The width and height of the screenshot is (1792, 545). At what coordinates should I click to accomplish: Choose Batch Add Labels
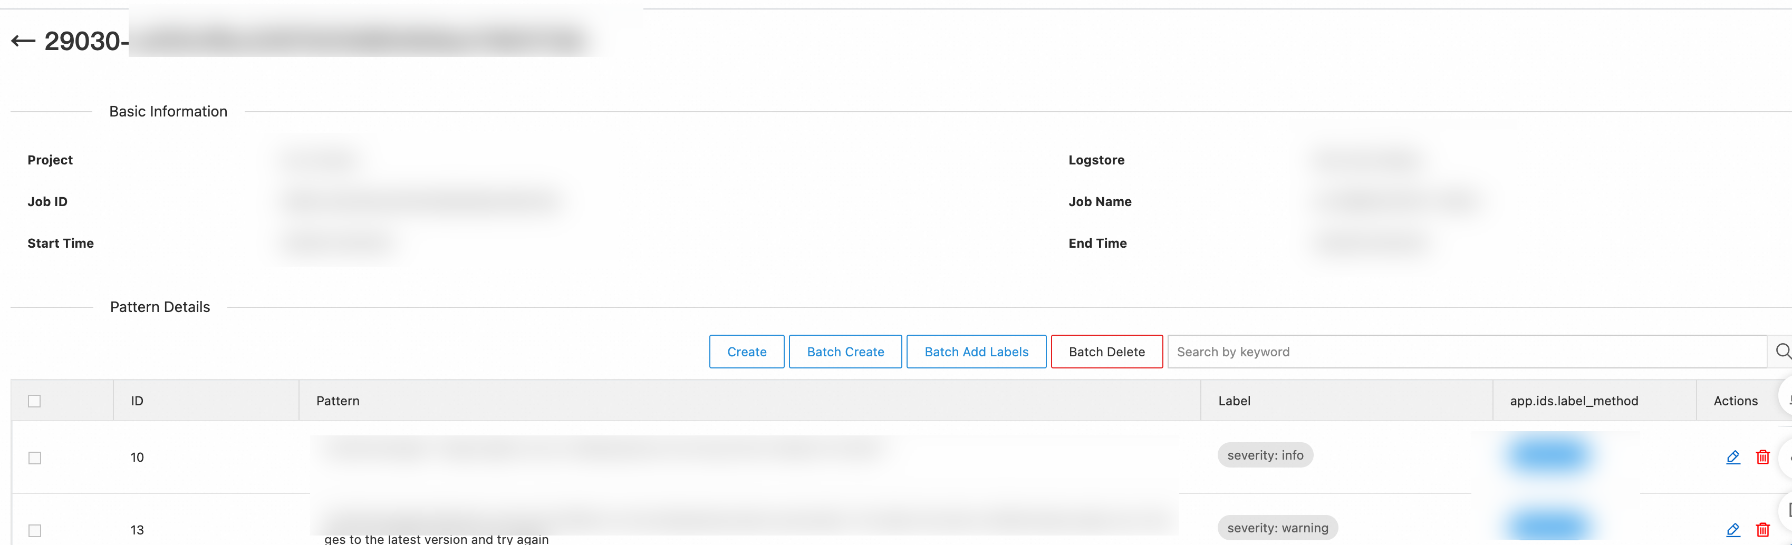pos(976,352)
